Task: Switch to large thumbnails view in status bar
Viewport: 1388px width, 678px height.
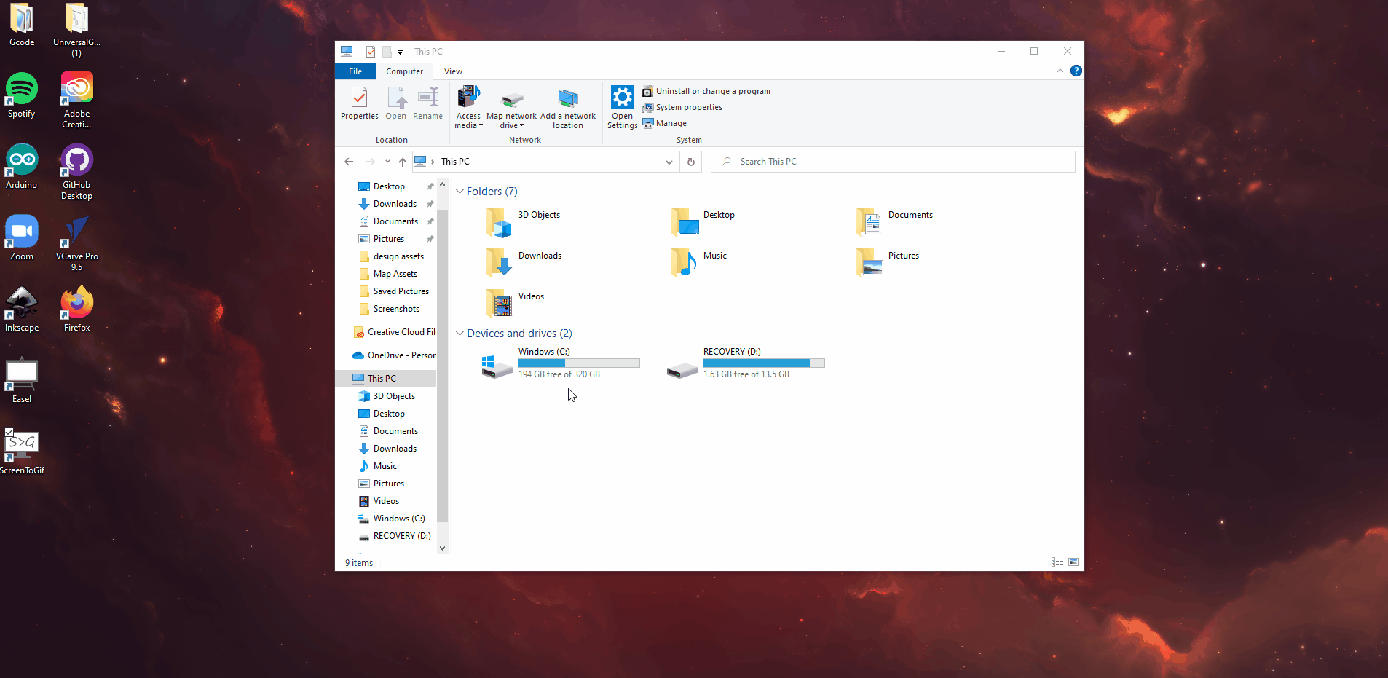Action: click(1073, 561)
